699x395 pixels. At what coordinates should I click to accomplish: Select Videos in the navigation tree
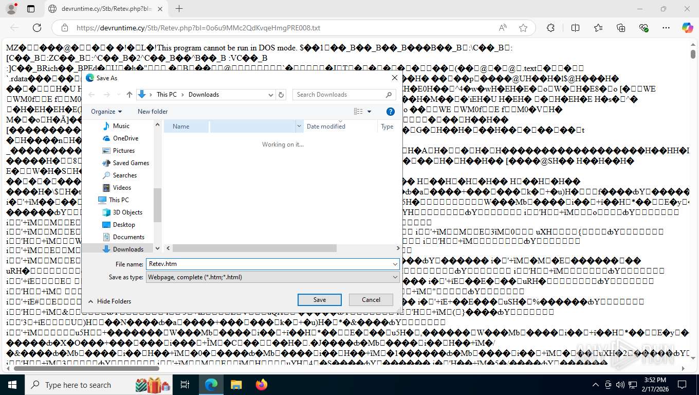(x=122, y=188)
